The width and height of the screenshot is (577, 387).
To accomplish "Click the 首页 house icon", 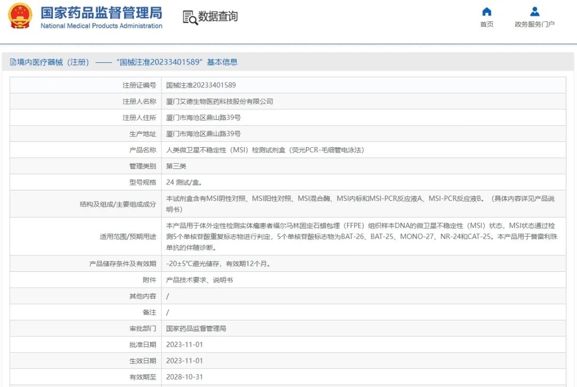I will coord(486,12).
